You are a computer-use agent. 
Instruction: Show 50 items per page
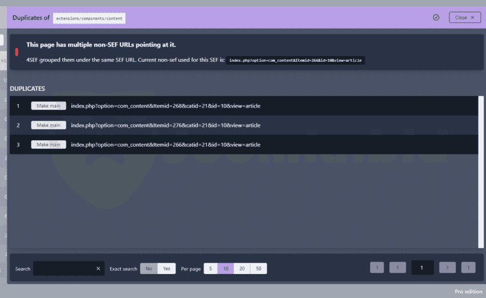[258, 269]
